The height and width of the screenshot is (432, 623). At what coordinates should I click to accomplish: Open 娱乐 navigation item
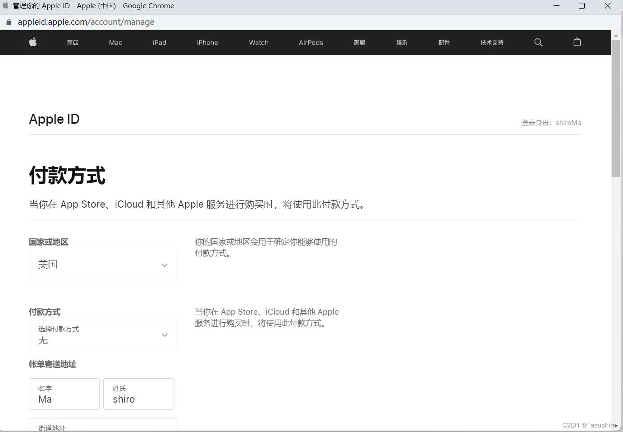click(402, 42)
